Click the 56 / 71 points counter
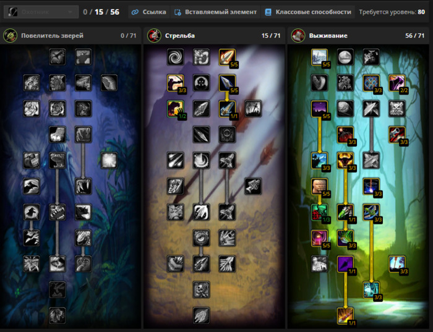 coord(414,36)
